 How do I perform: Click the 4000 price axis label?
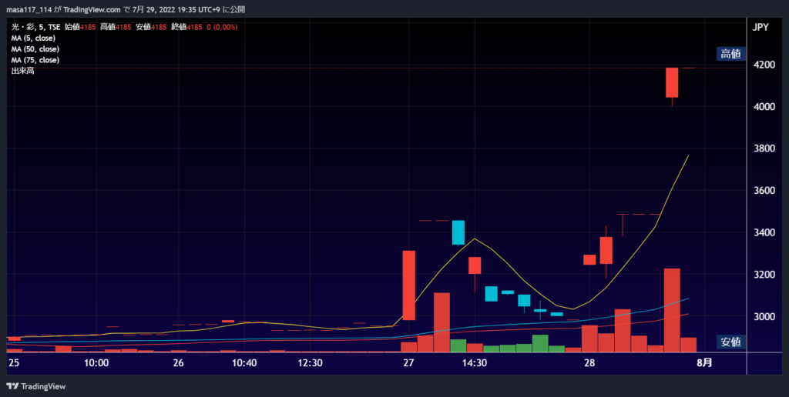click(x=764, y=106)
